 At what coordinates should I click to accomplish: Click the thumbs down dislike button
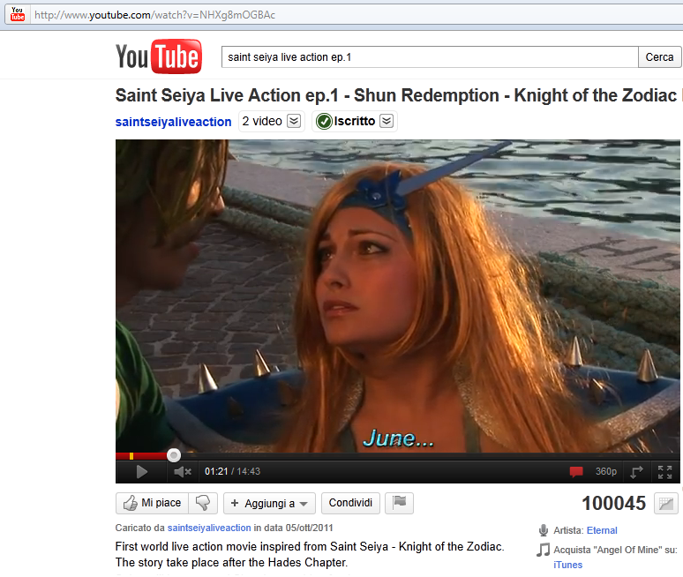tap(203, 503)
